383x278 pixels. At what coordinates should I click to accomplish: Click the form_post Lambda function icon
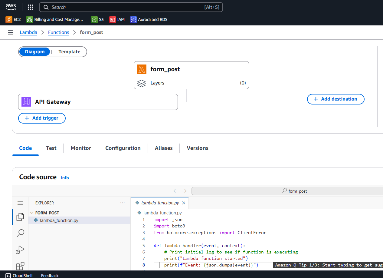click(x=142, y=69)
